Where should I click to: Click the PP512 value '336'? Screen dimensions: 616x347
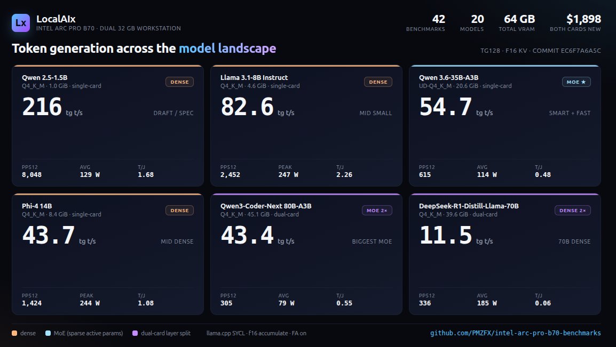click(425, 303)
